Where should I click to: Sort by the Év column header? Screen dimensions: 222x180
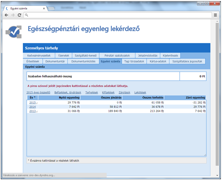point(32,97)
